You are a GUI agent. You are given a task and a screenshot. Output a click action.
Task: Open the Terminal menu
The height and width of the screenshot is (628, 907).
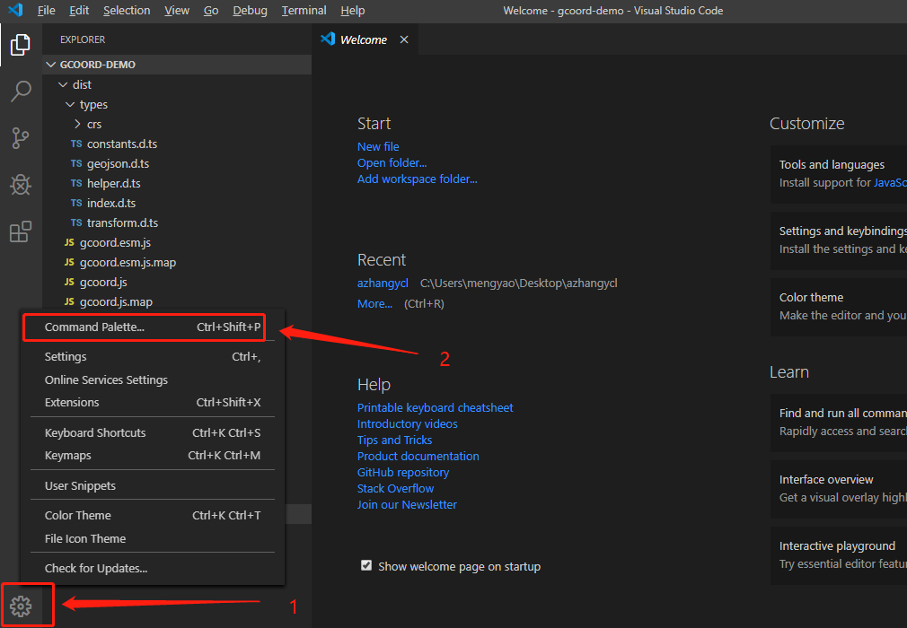coord(304,11)
